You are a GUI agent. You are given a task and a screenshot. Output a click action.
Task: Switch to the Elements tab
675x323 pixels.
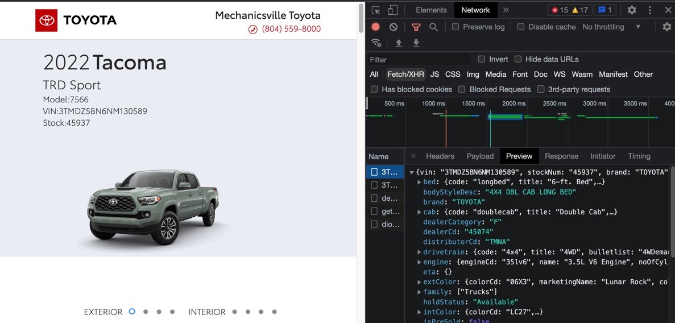(432, 10)
